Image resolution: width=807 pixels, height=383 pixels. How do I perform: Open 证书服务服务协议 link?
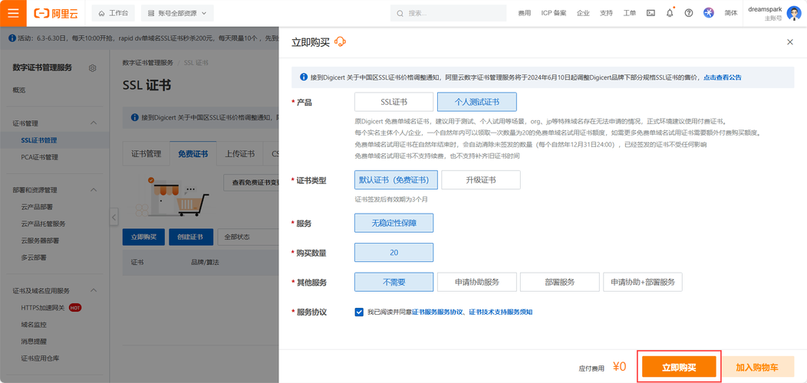(437, 312)
